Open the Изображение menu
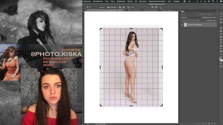 point(98,1)
